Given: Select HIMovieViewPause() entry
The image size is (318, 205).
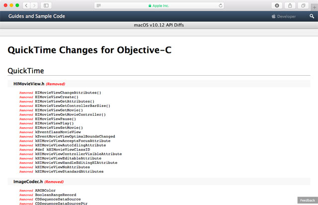Looking at the screenshot, I should point(55,119).
